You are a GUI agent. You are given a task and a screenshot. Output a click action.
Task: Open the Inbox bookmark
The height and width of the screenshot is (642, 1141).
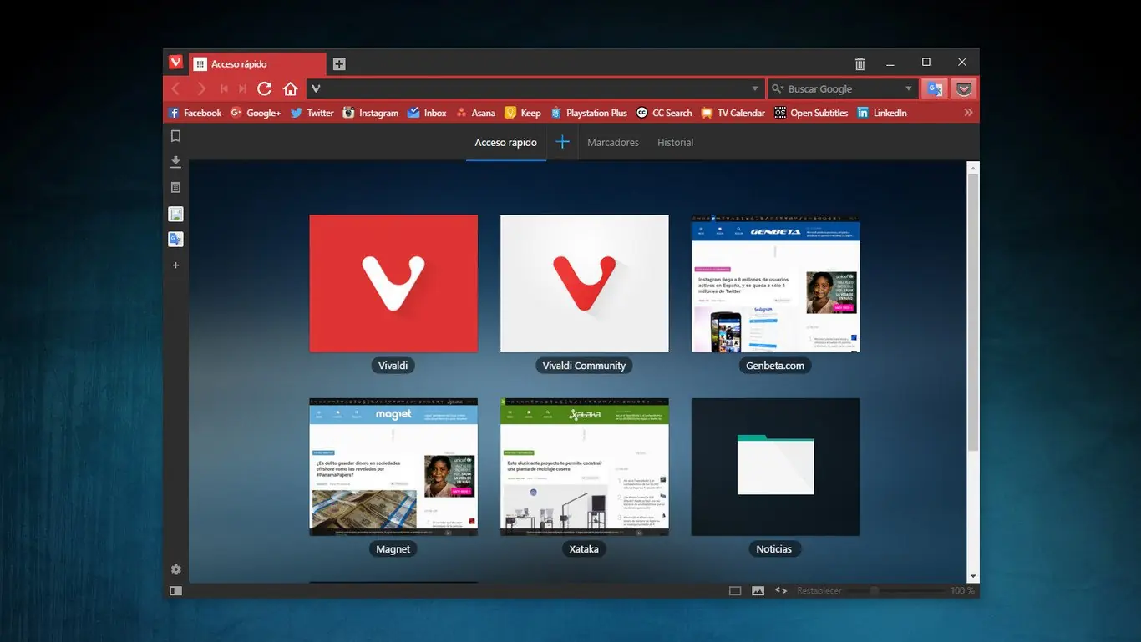(427, 113)
